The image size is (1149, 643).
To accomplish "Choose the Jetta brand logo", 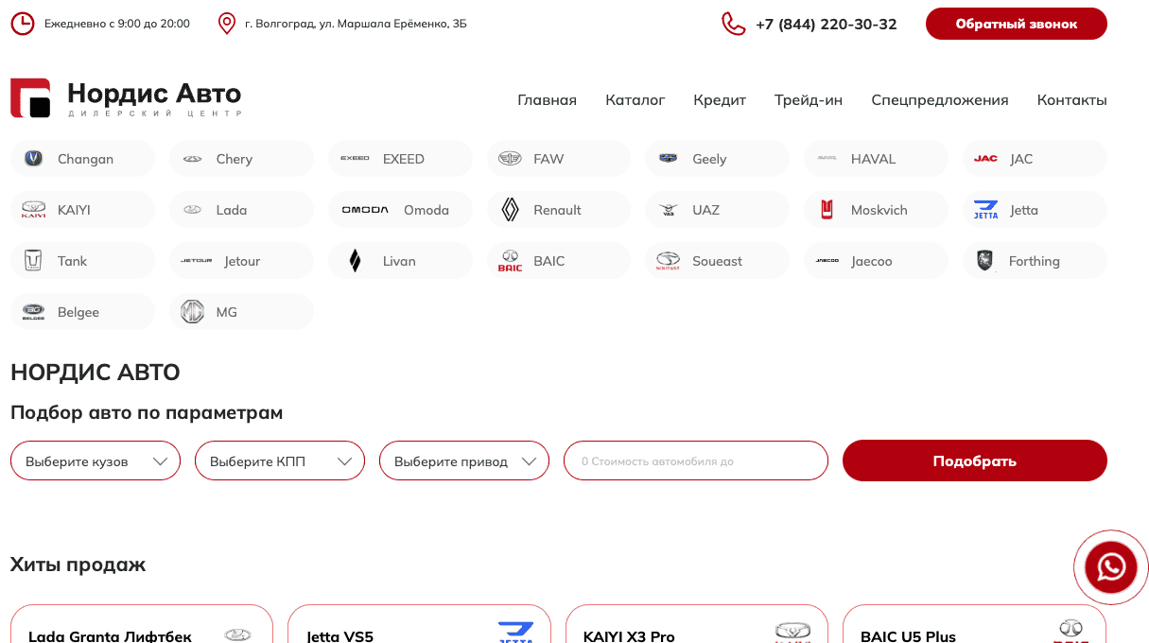I will point(985,210).
